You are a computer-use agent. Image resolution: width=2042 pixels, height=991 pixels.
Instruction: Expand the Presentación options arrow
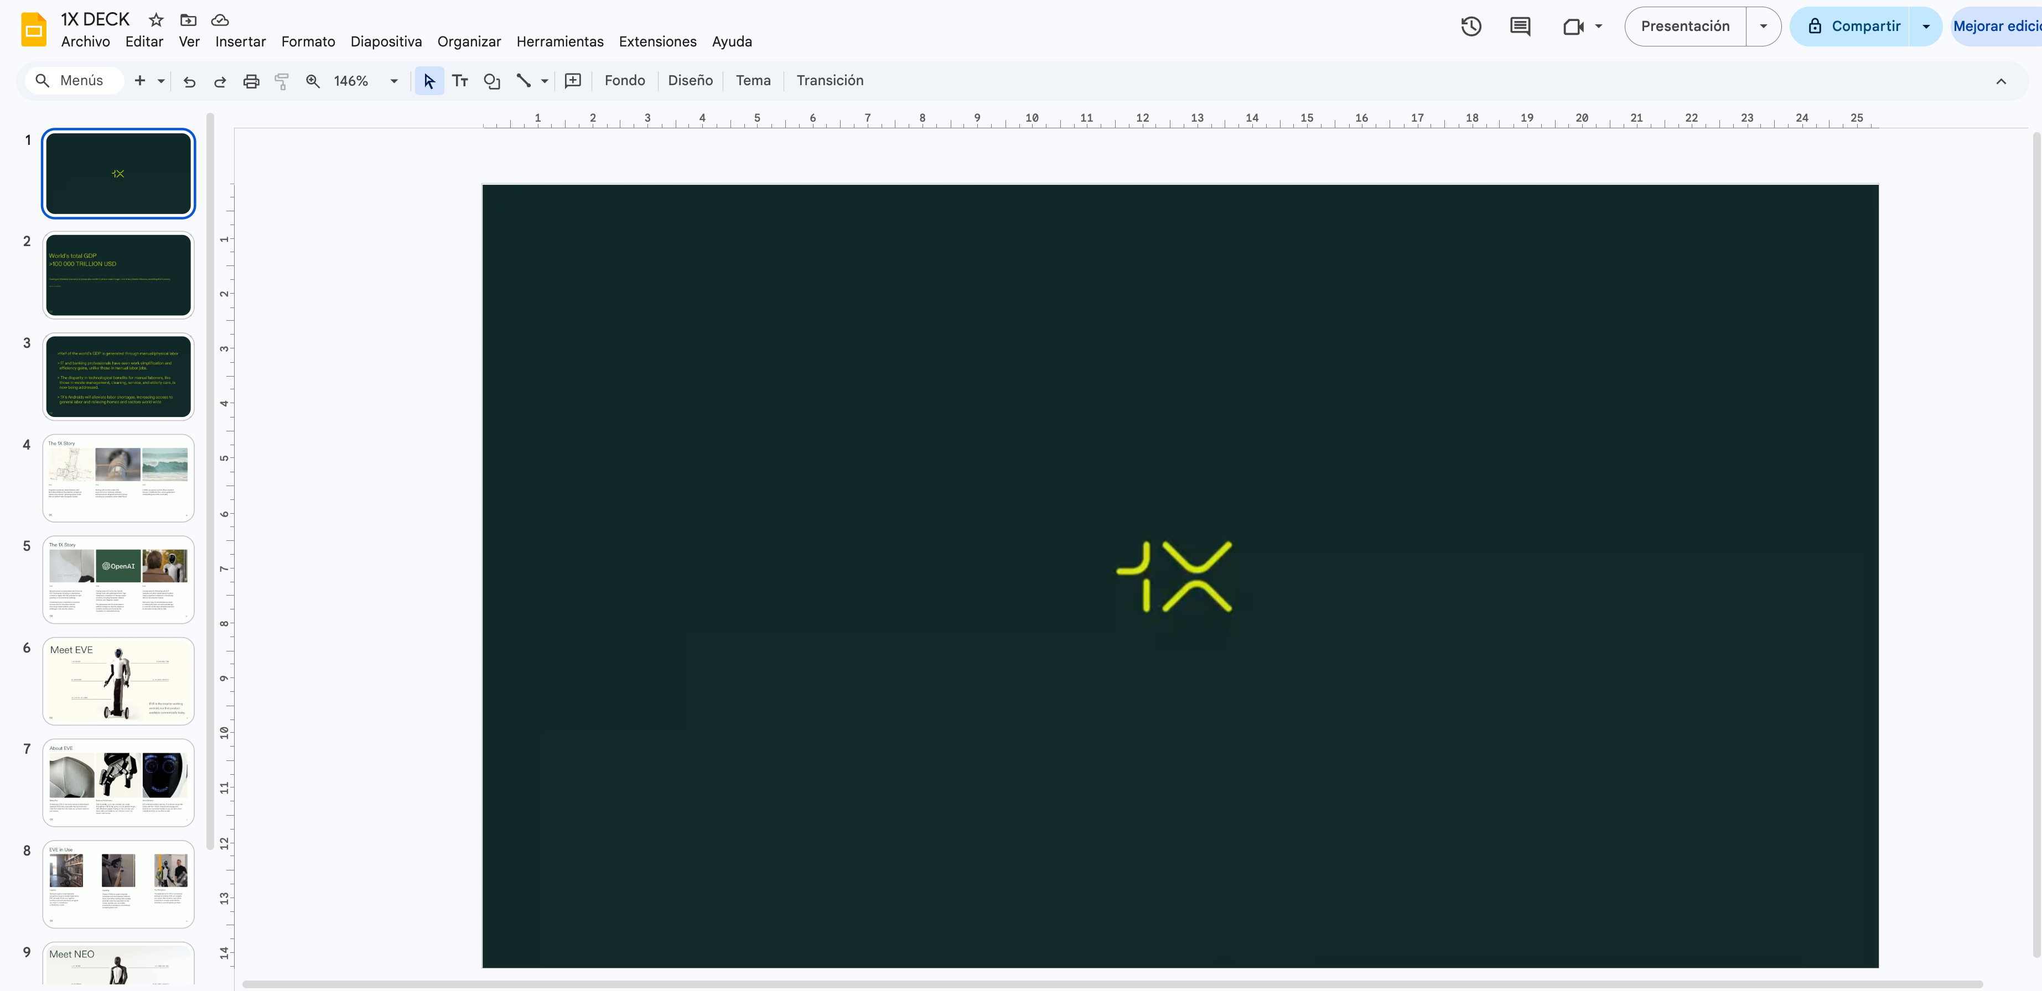point(1763,26)
